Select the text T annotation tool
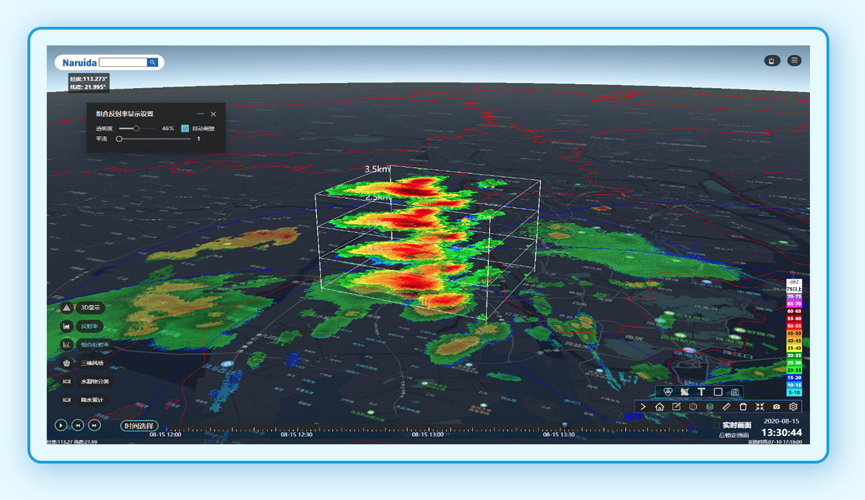This screenshot has width=865, height=500. pos(701,391)
